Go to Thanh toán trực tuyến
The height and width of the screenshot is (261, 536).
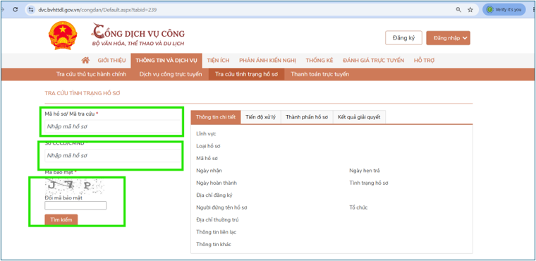pos(320,74)
